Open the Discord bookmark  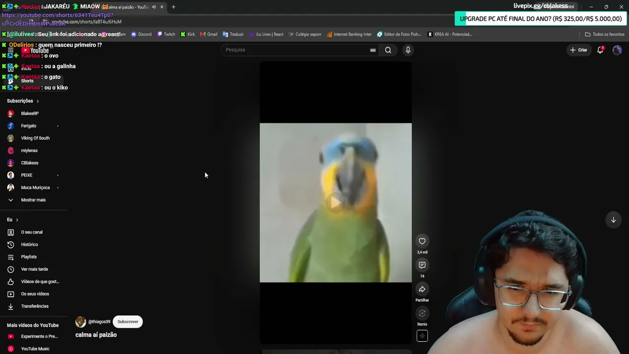point(142,34)
